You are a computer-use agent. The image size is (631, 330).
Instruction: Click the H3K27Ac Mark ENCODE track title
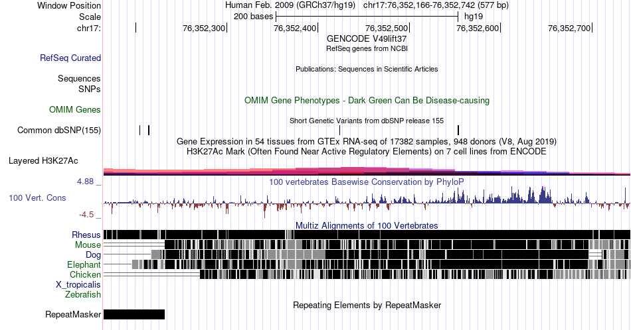pos(367,151)
